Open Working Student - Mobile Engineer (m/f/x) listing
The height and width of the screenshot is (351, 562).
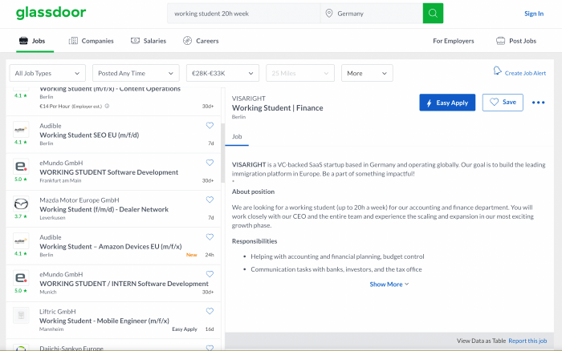(104, 321)
